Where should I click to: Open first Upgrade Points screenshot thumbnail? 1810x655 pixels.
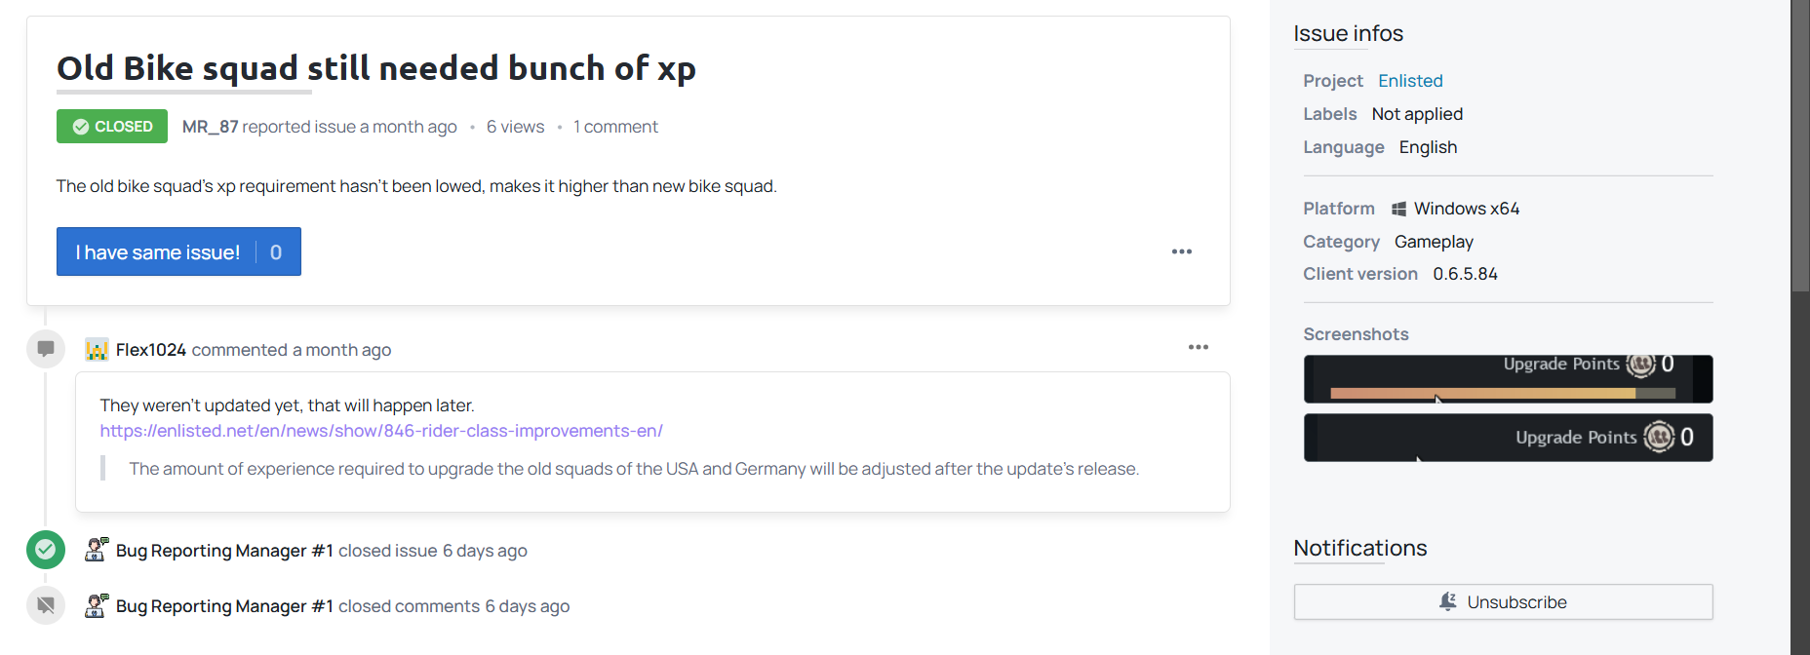pos(1508,379)
